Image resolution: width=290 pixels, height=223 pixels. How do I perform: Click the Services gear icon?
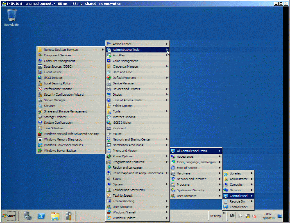[40, 106]
